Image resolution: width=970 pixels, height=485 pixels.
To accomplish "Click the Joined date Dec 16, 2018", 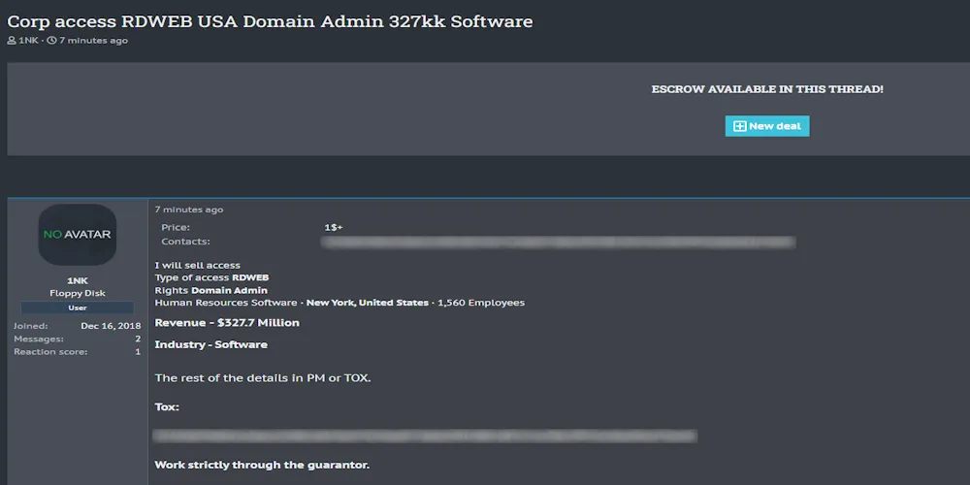I will (111, 326).
